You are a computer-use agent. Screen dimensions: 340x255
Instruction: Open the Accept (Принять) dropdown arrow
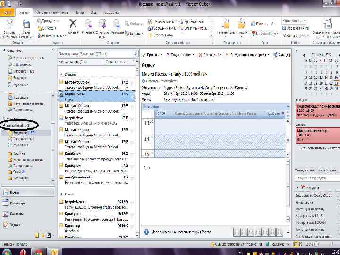(x=161, y=55)
